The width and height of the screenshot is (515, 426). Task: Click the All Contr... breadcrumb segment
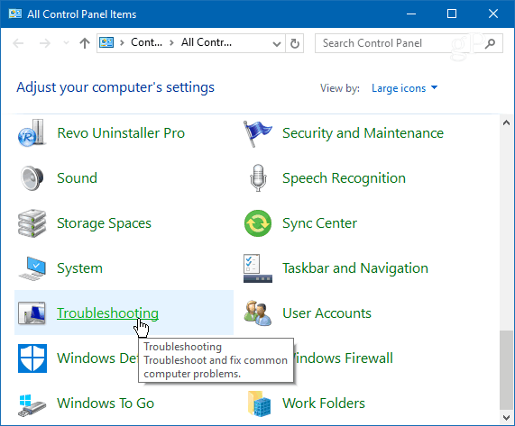[207, 42]
